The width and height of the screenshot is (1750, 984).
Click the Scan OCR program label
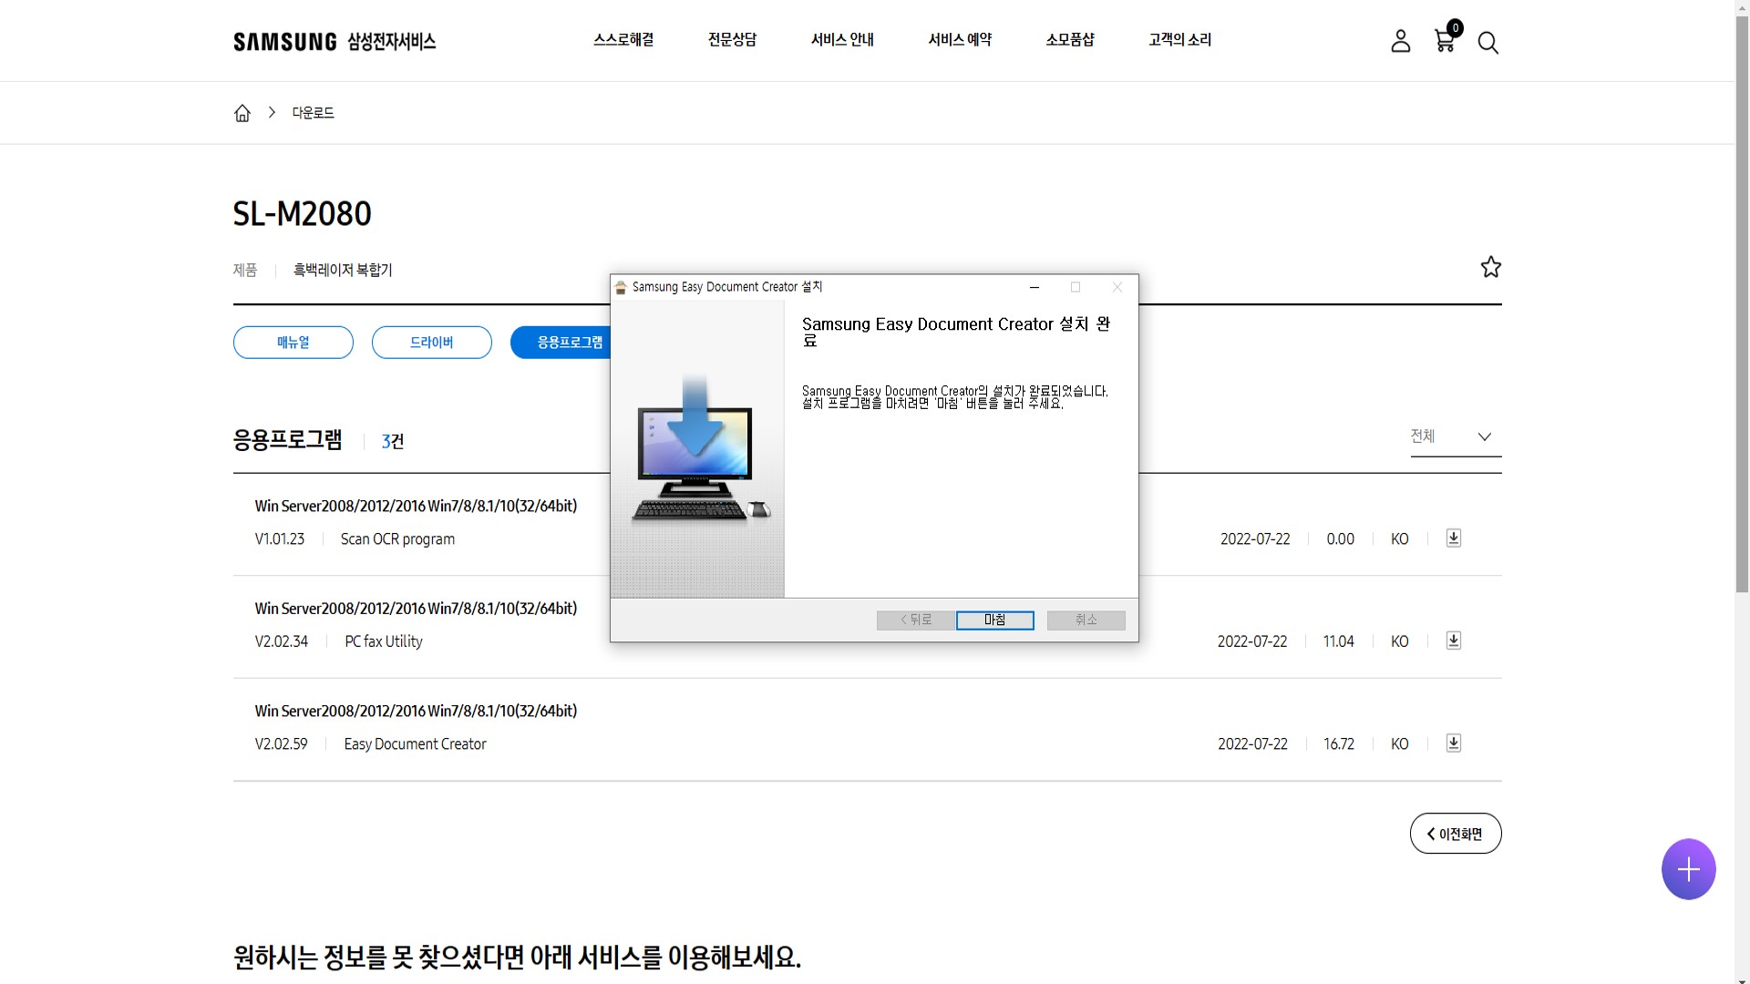[x=397, y=539]
